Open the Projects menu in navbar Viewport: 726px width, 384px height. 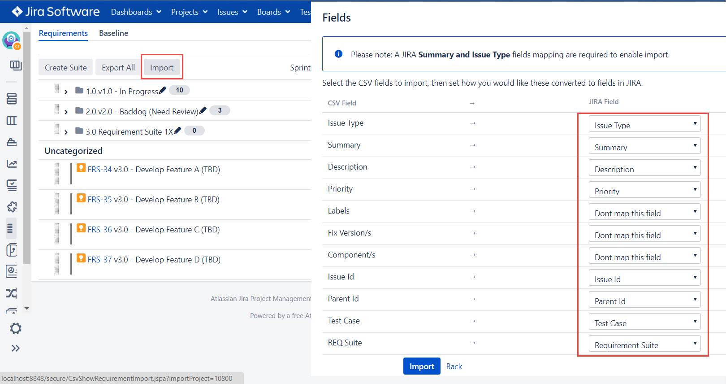pyautogui.click(x=189, y=12)
